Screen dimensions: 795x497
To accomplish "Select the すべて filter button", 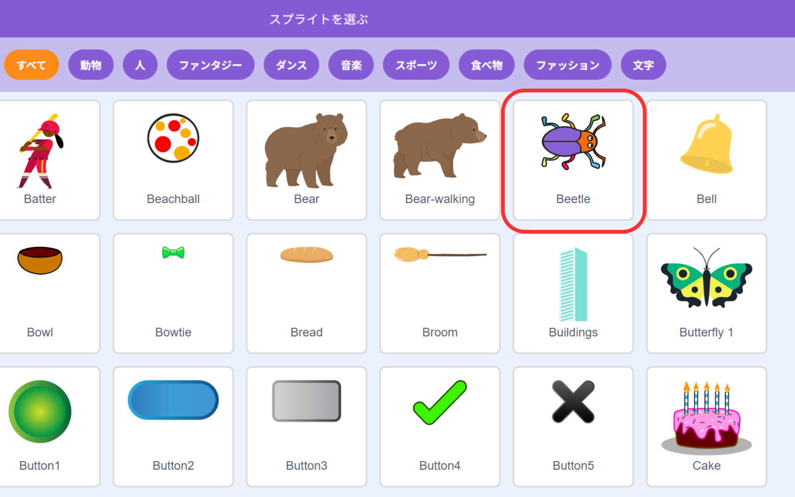I will [31, 65].
